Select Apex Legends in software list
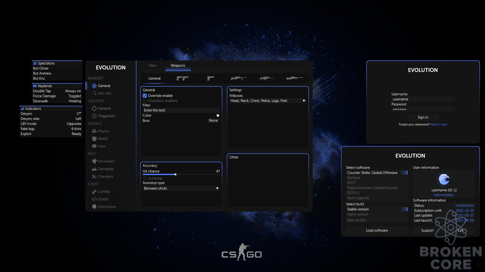Image resolution: width=485 pixels, height=272 pixels. pos(377,198)
